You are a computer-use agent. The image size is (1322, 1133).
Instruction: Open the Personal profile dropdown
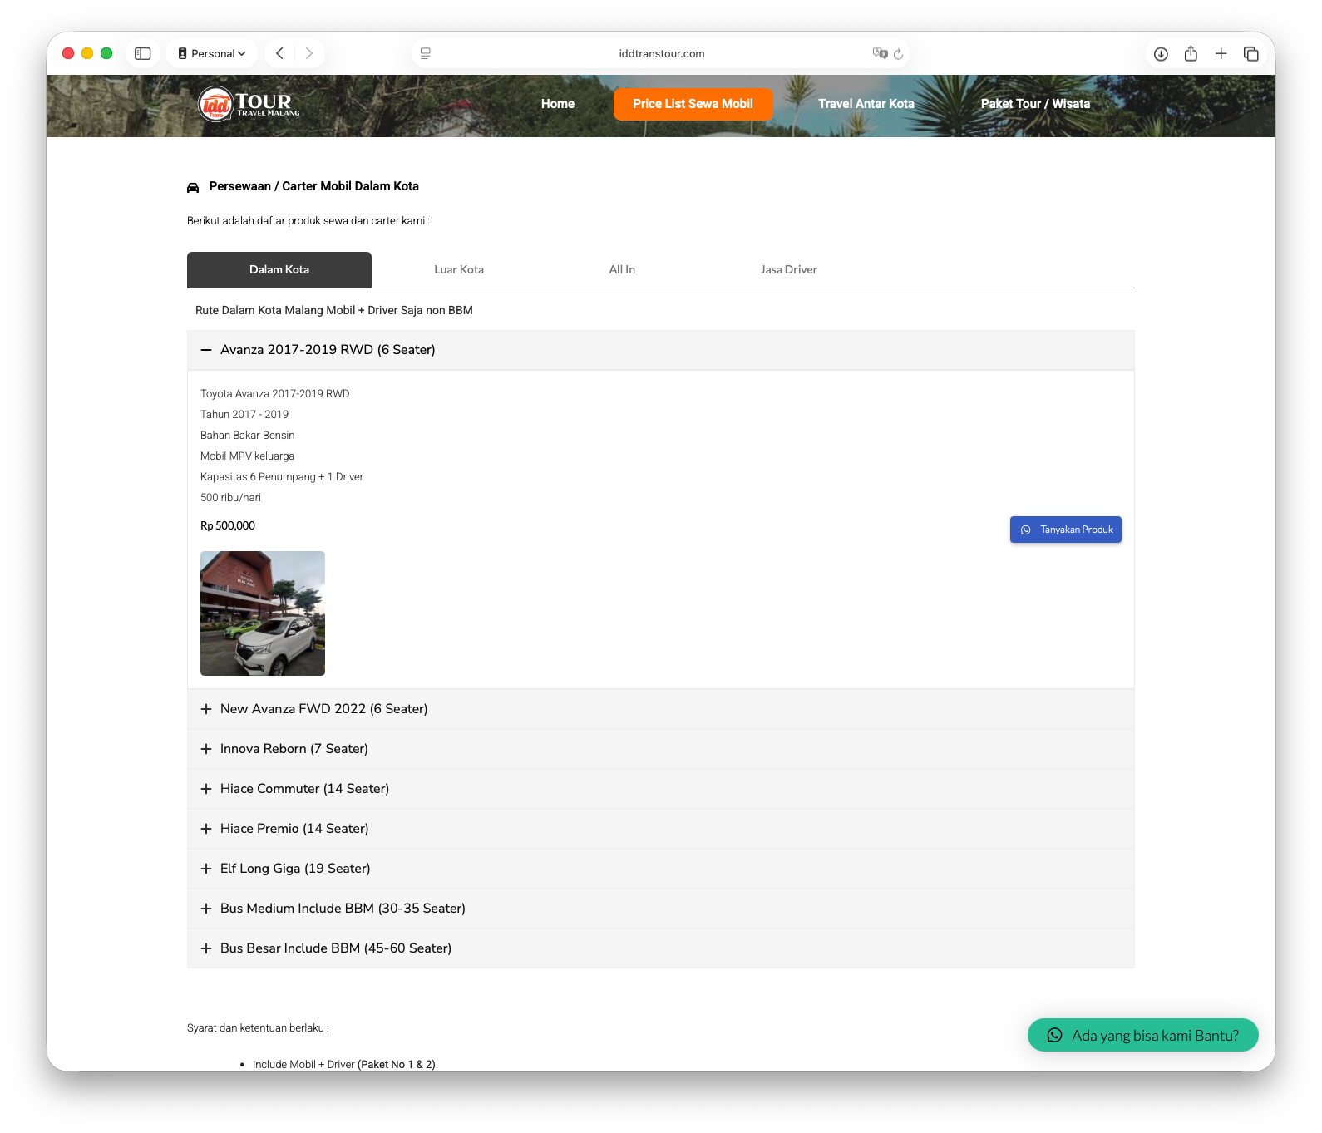212,53
